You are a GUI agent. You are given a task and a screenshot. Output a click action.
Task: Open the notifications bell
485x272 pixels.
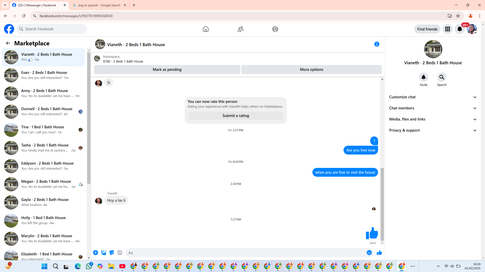click(x=460, y=29)
